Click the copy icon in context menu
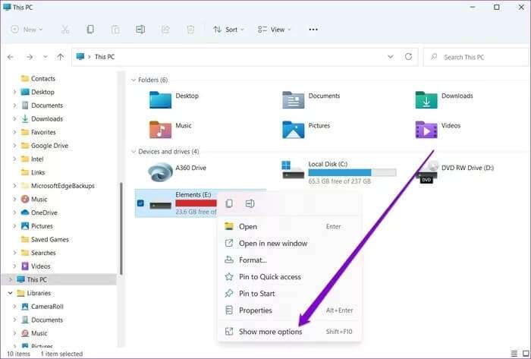 tap(229, 203)
